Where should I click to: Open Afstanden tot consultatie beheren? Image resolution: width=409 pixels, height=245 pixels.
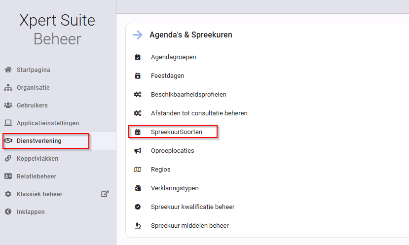pos(199,113)
